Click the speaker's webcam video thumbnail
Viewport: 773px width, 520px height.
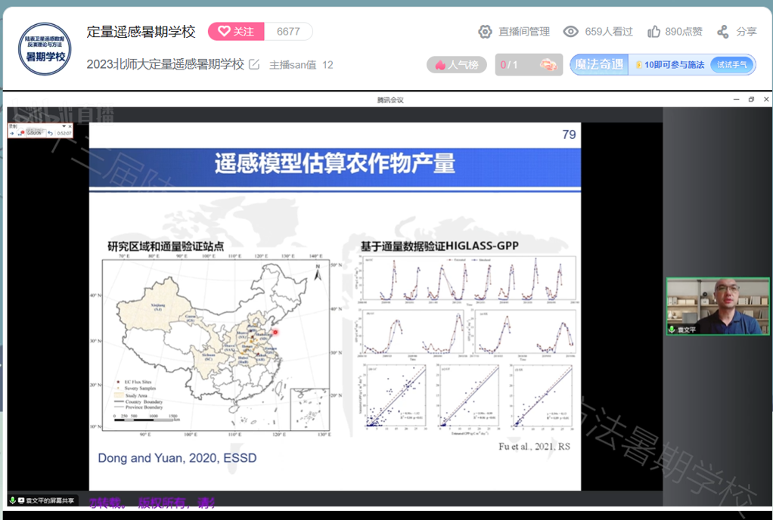[718, 306]
